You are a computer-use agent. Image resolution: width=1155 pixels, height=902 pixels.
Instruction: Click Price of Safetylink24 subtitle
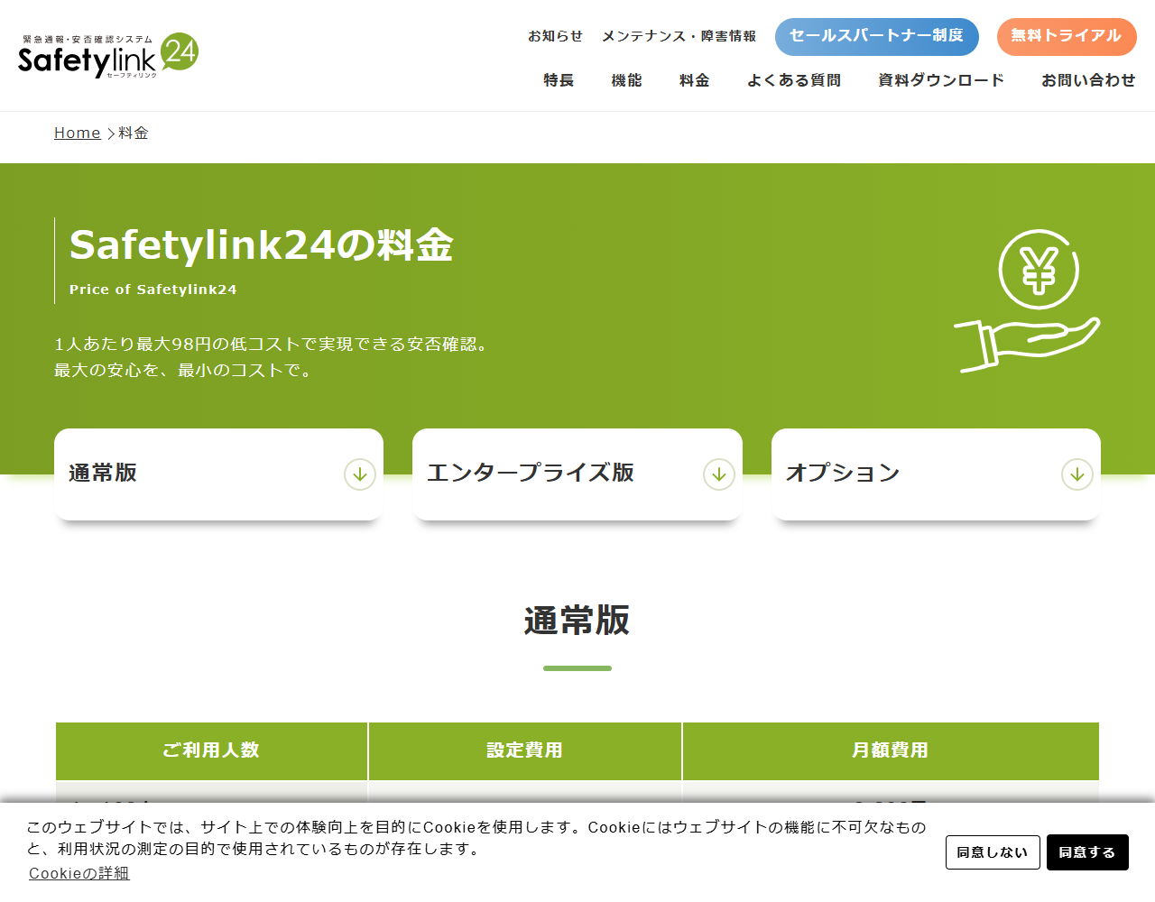pos(153,290)
